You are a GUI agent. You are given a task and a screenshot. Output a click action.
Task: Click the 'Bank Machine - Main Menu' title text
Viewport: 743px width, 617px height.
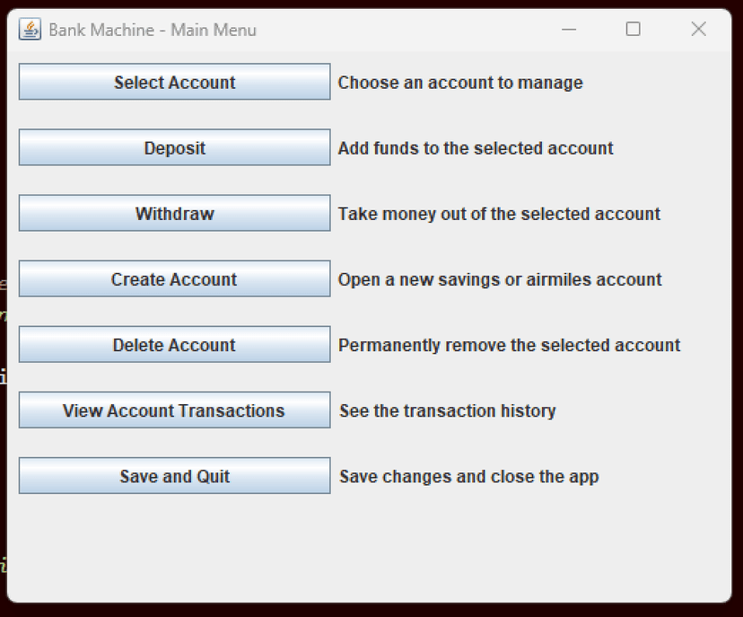coord(153,30)
